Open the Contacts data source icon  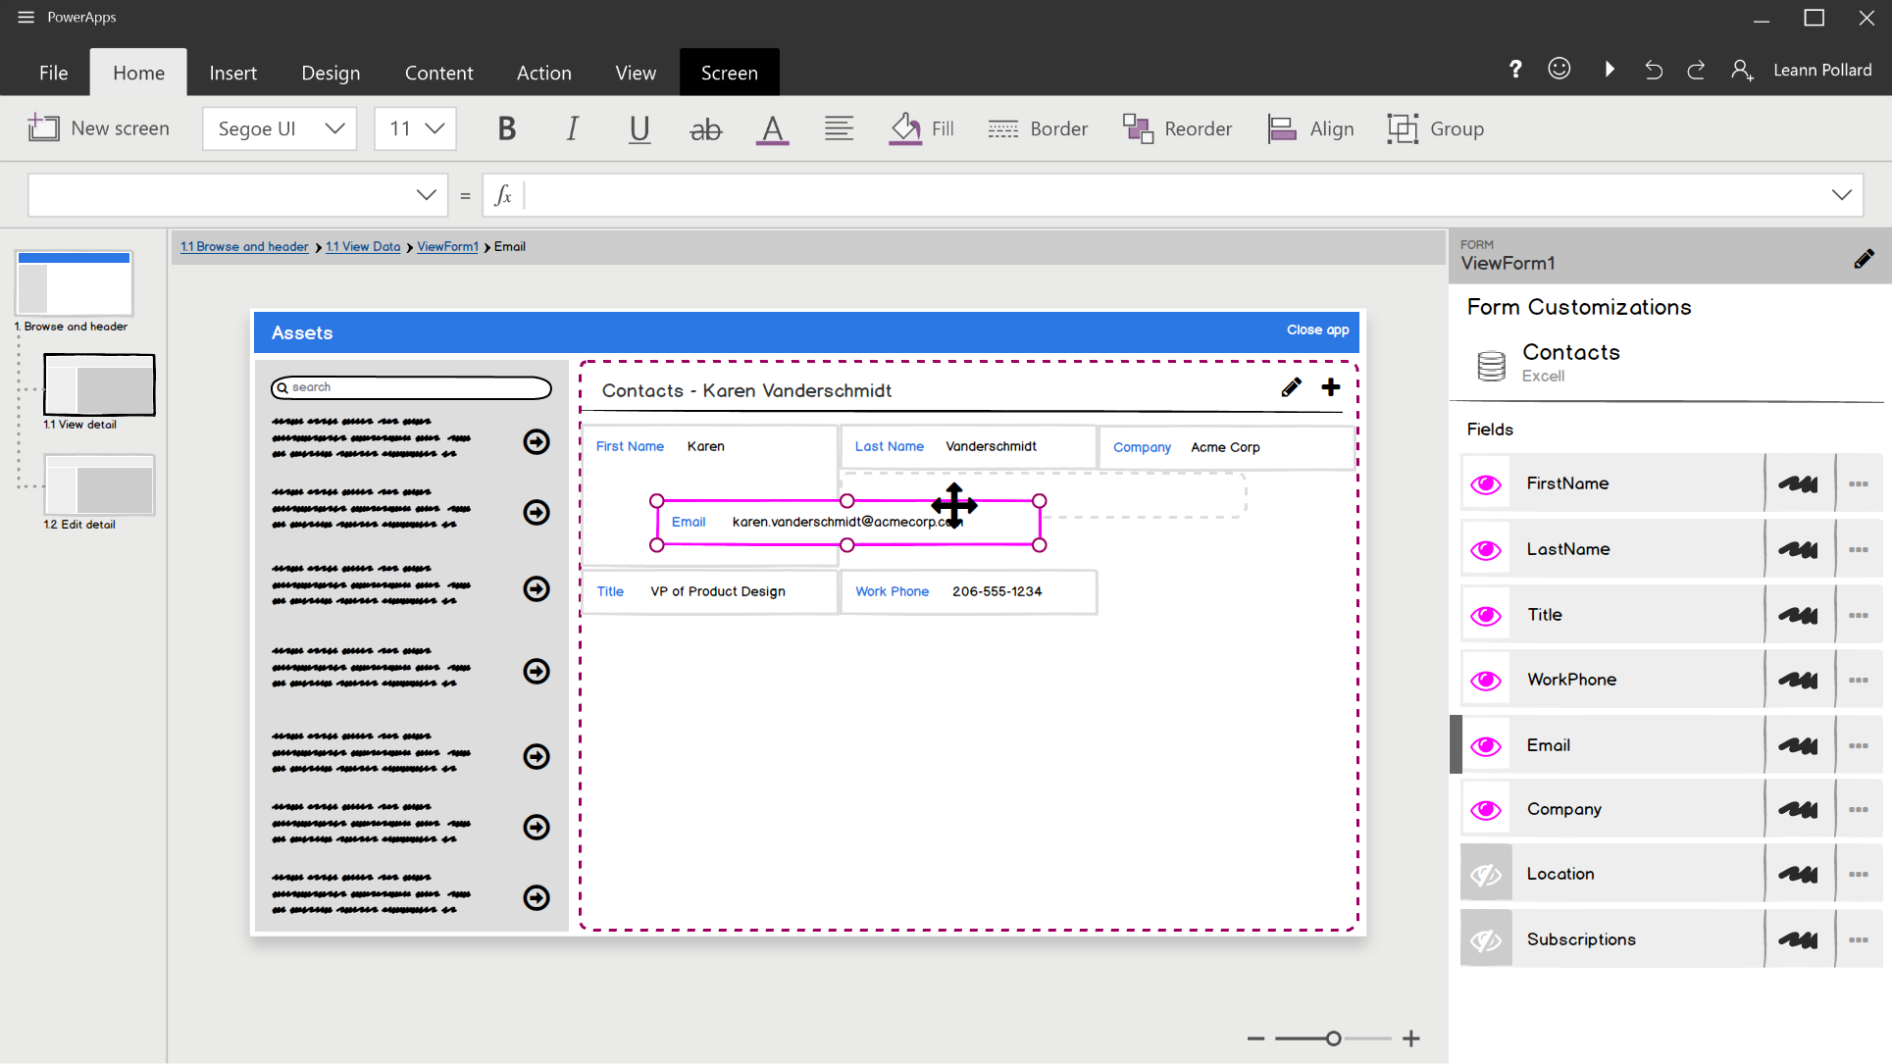coord(1492,365)
